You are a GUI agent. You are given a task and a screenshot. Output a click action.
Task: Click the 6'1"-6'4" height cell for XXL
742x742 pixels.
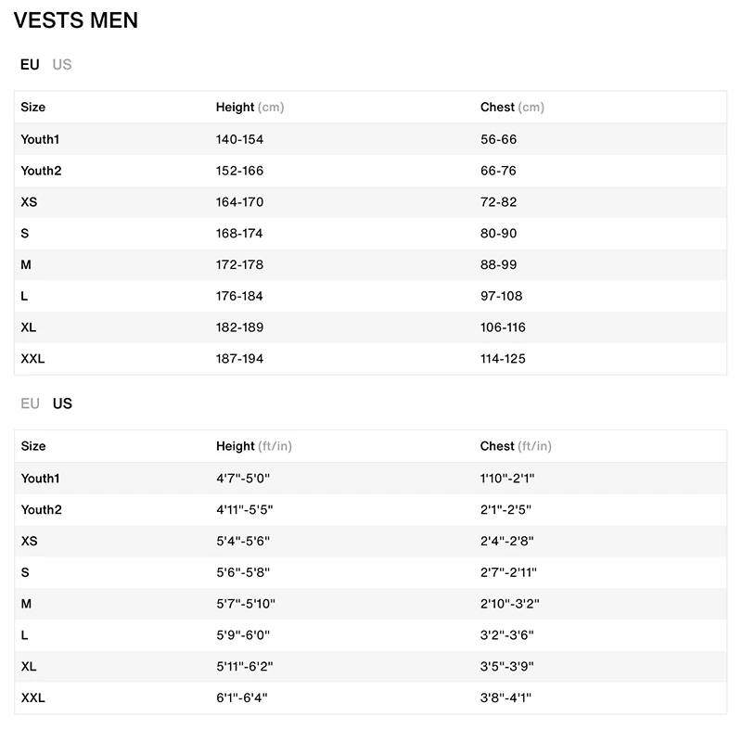pos(242,697)
